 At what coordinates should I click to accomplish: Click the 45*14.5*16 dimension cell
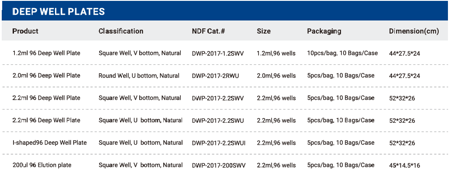(x=405, y=166)
